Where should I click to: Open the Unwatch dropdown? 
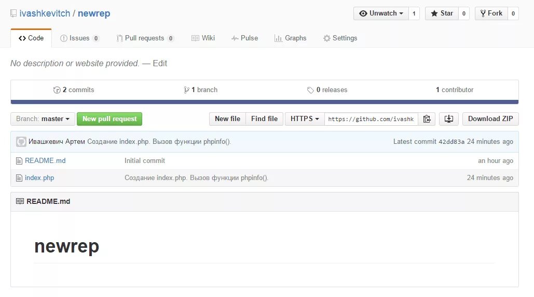point(381,13)
